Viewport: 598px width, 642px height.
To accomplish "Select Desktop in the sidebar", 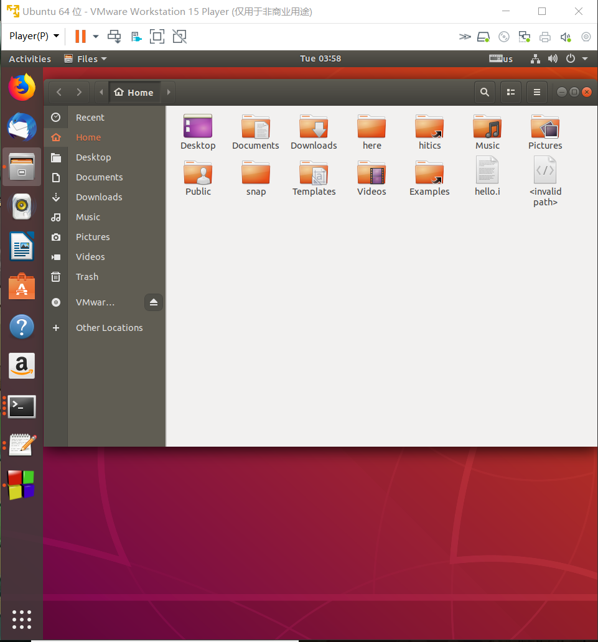I will (105, 157).
